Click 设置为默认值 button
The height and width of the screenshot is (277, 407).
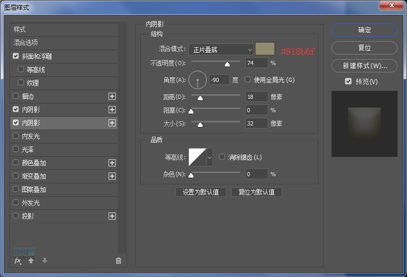pyautogui.click(x=201, y=192)
